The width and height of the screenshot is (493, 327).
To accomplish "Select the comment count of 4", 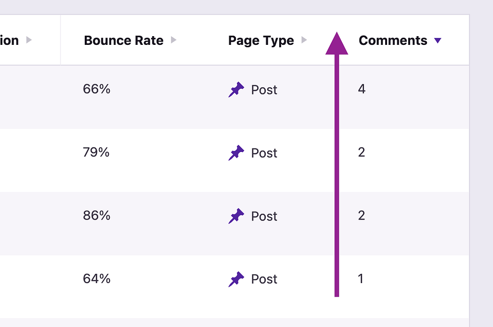I will 362,89.
